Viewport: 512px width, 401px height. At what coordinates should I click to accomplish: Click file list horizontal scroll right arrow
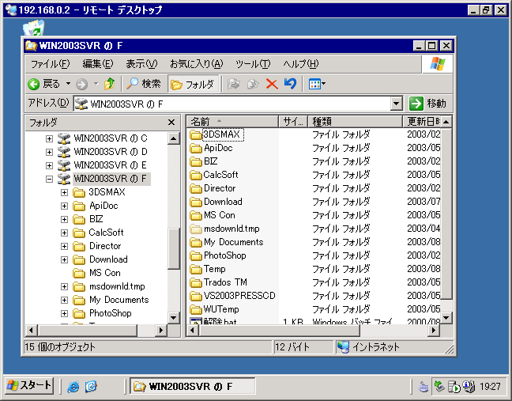[433, 331]
